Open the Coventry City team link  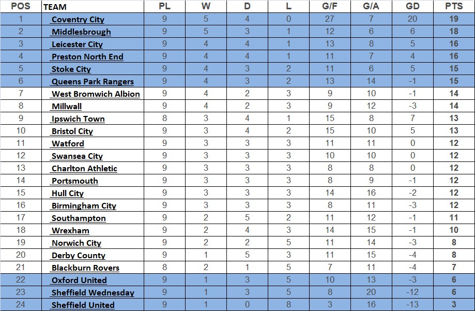pos(78,20)
